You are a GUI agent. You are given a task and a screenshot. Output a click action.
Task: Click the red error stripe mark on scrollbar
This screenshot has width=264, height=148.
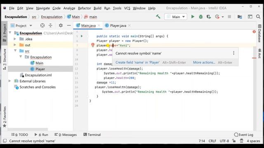coord(254,58)
